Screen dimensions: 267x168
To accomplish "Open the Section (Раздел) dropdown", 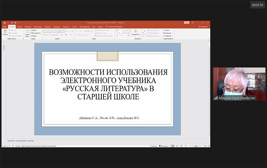I will tap(35, 36).
